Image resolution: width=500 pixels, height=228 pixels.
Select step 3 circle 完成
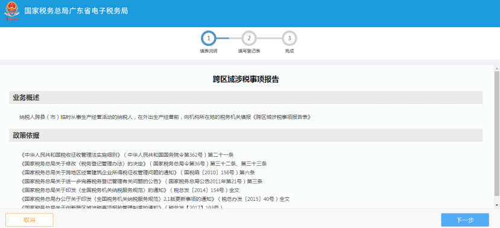(290, 39)
